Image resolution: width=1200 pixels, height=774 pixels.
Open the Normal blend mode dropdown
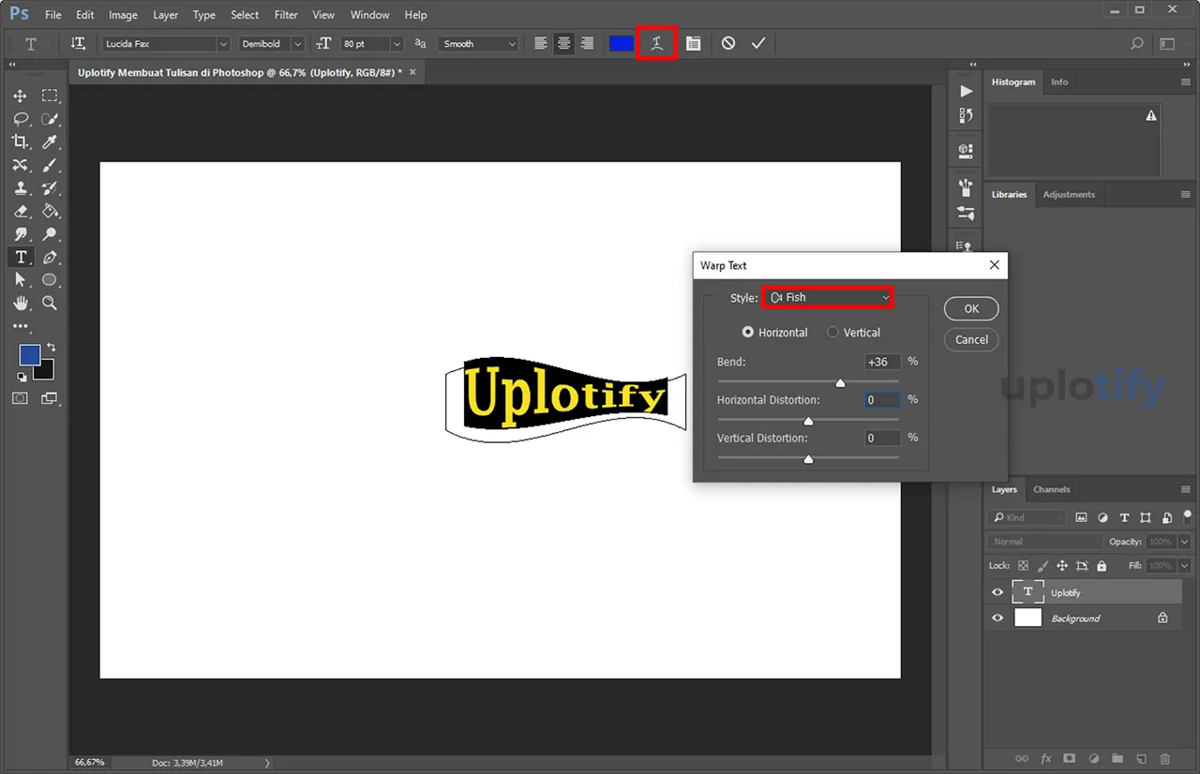pyautogui.click(x=1045, y=542)
